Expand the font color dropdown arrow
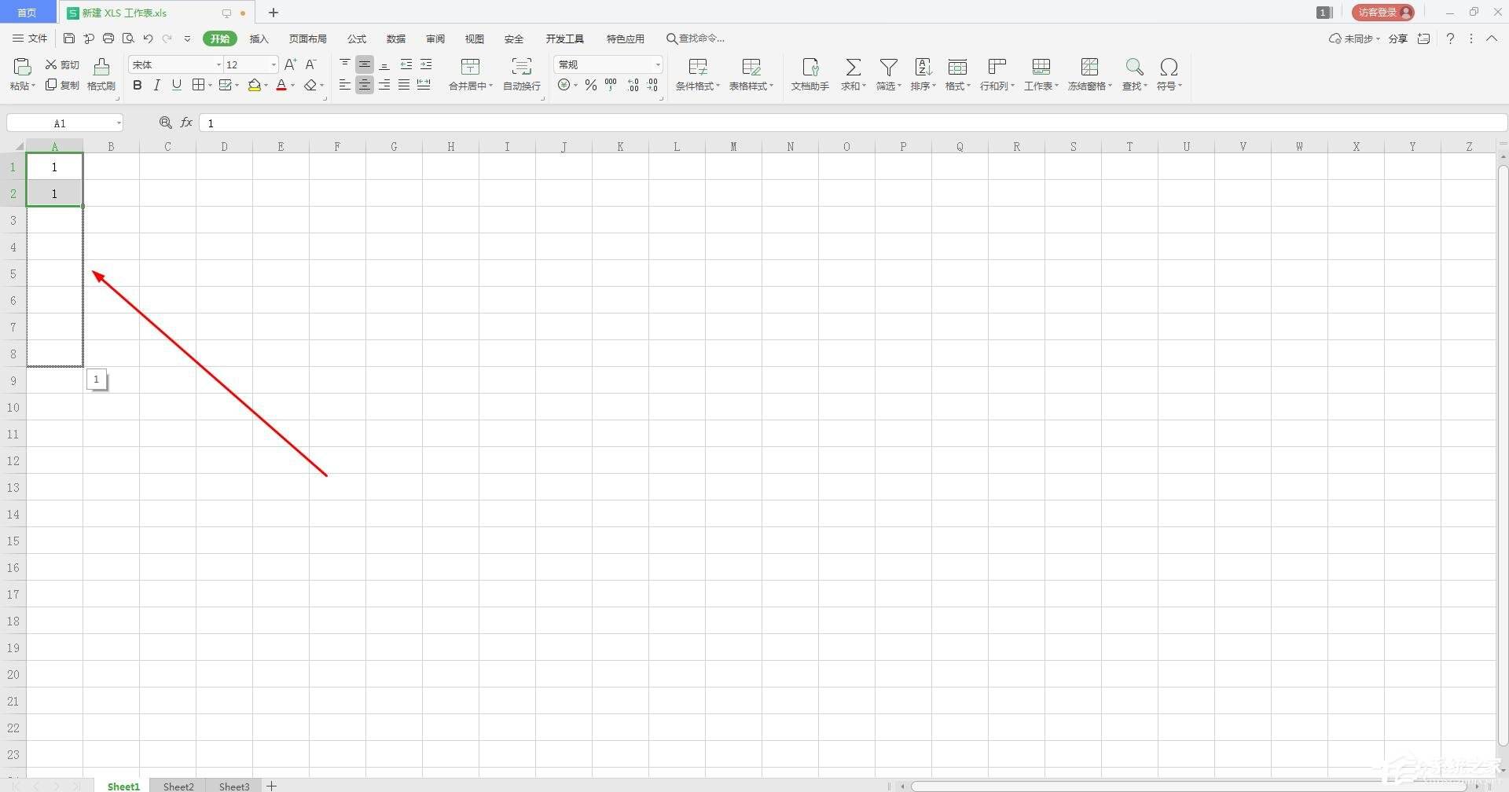Image resolution: width=1509 pixels, height=792 pixels. coord(293,86)
